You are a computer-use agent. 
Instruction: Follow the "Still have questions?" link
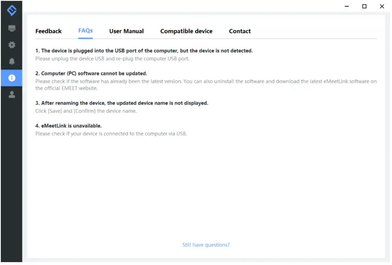pyautogui.click(x=206, y=245)
